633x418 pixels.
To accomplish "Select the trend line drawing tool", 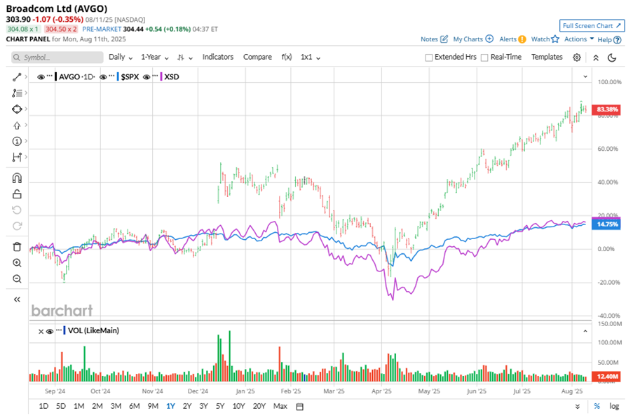I will click(17, 76).
